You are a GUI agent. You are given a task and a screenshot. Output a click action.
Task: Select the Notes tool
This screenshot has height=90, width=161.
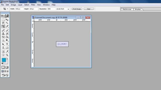pyautogui.click(x=3, y=51)
